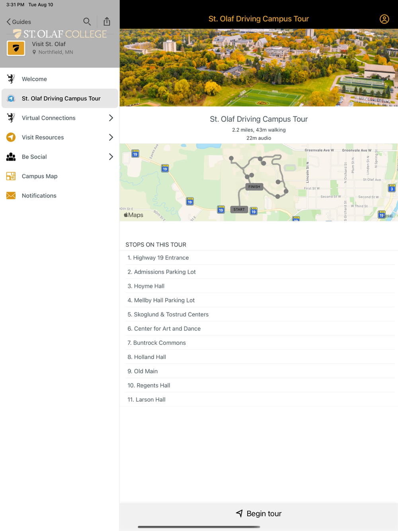The width and height of the screenshot is (398, 531).
Task: Tap the Highway 3 shield on map
Action: pos(392,188)
